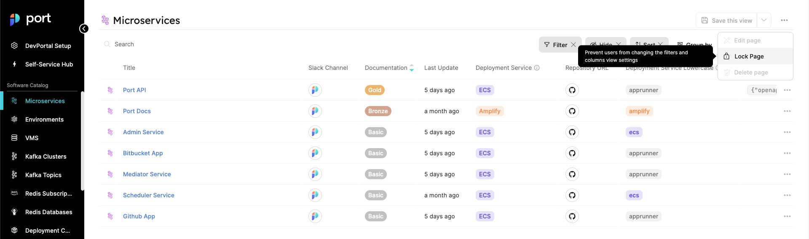Click the entity icon beside Port API

[110, 90]
